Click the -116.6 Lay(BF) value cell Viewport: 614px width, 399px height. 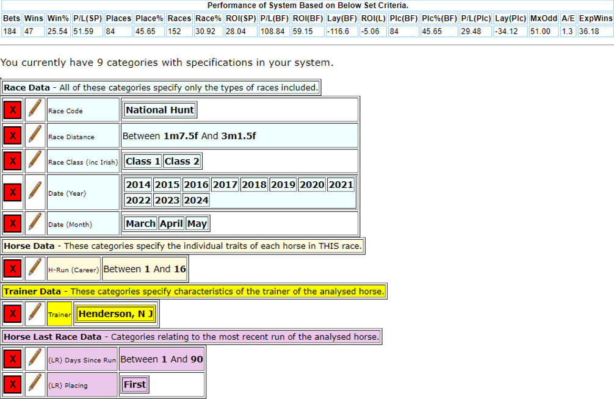342,31
